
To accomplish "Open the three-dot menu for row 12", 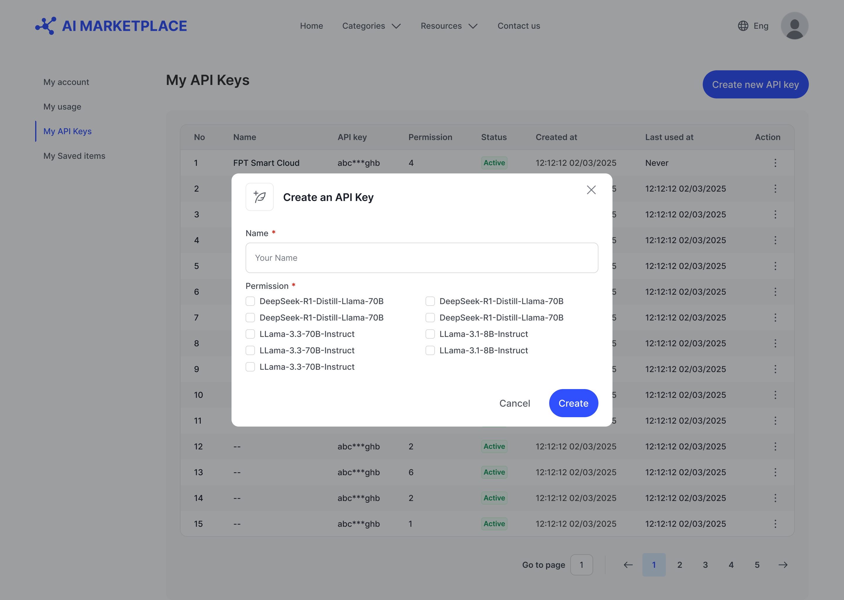I will [x=775, y=446].
